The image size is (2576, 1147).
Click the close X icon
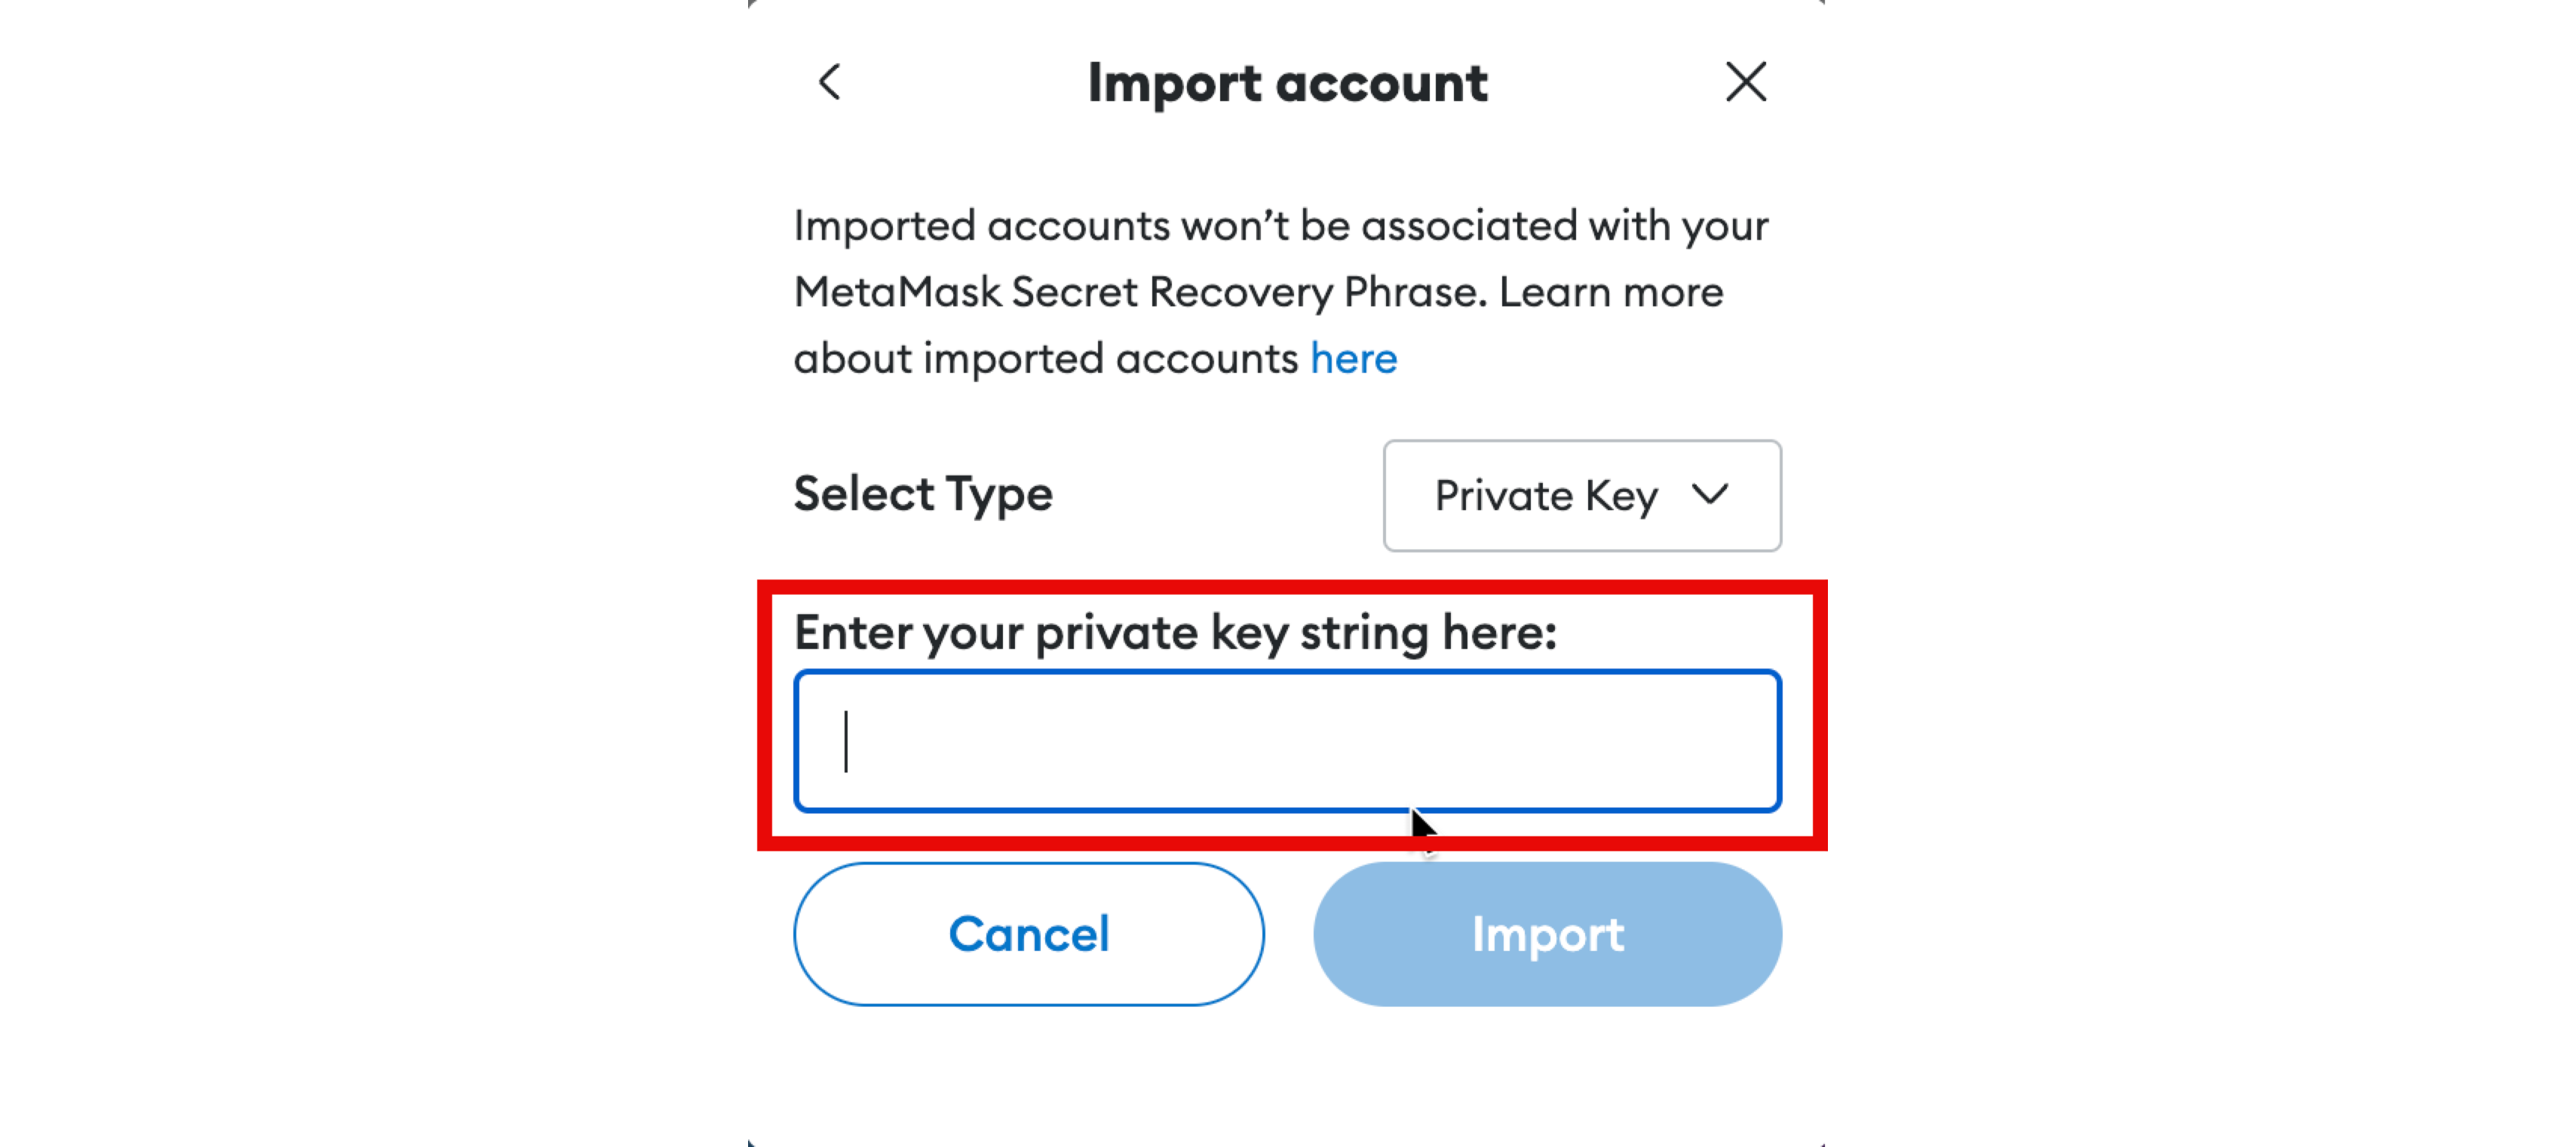[x=1746, y=81]
